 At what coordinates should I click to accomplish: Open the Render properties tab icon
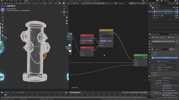click(x=149, y=41)
